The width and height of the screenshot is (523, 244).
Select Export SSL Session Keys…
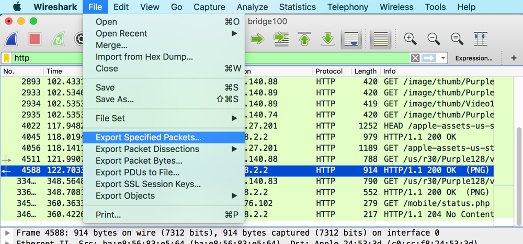(164, 184)
